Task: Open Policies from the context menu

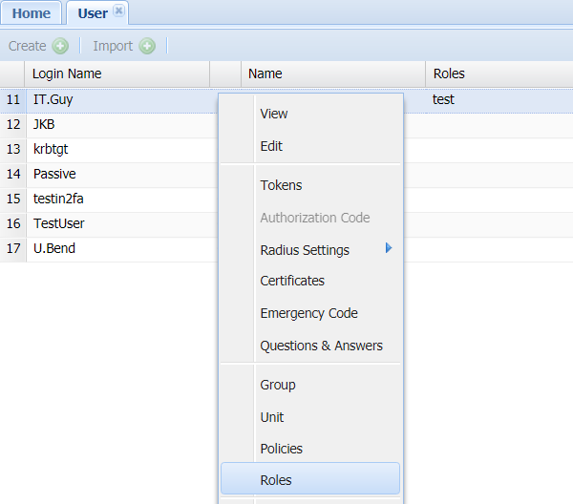Action: click(281, 449)
